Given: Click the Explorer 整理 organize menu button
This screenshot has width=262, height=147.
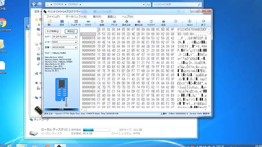Looking at the screenshot, I should pos(37,11).
